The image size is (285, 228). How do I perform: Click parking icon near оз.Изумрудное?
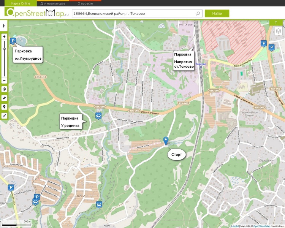point(13,41)
